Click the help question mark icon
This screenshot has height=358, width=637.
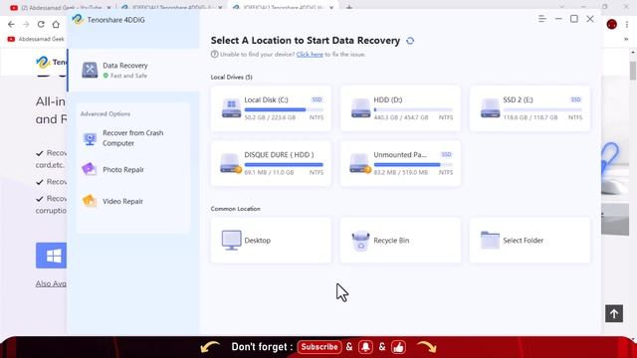pyautogui.click(x=215, y=54)
